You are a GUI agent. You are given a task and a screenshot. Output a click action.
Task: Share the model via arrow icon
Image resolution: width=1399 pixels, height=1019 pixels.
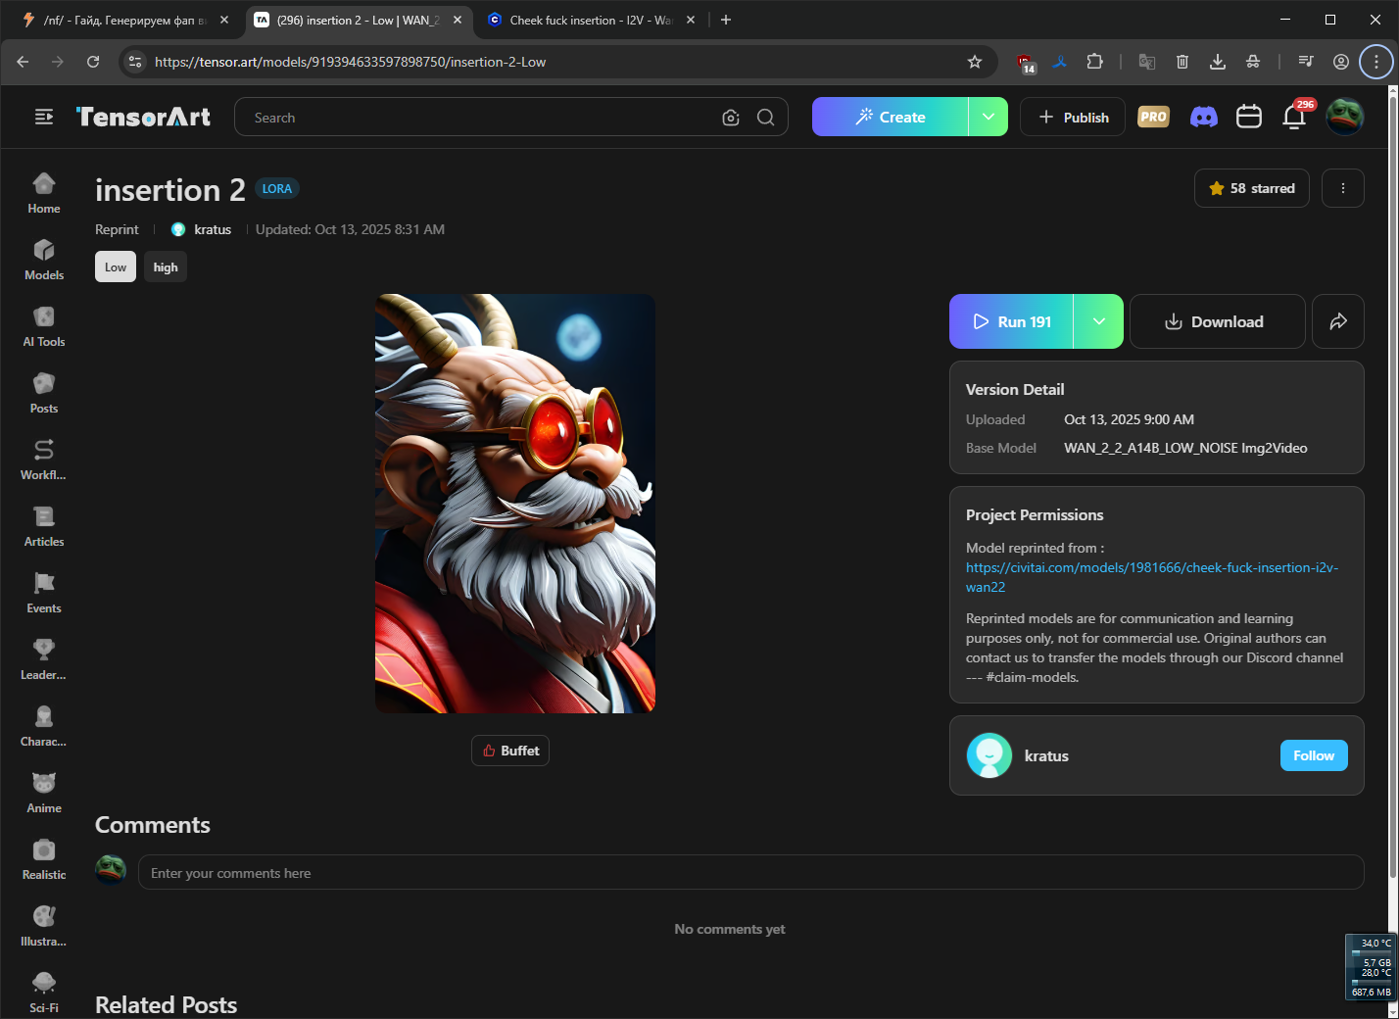[1338, 321]
